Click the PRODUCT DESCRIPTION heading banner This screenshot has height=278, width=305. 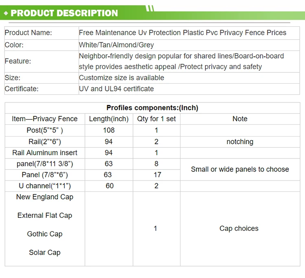coord(64,13)
